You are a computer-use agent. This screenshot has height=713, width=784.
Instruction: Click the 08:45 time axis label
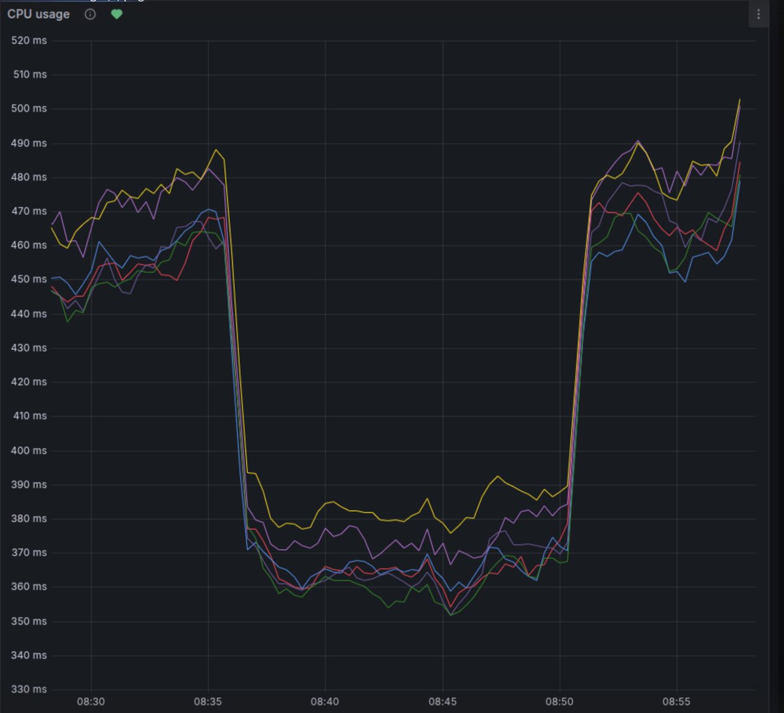pyautogui.click(x=442, y=701)
